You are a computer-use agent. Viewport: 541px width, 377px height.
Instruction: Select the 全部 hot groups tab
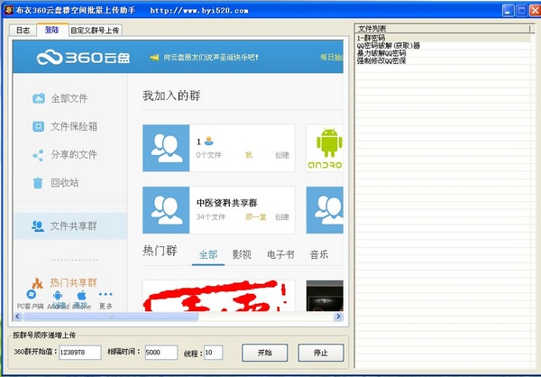208,254
